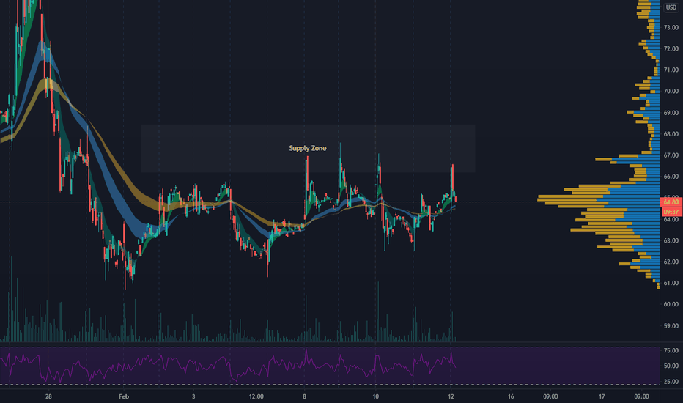683x403 pixels.
Task: Click the 12:00 time label
Action: point(256,396)
